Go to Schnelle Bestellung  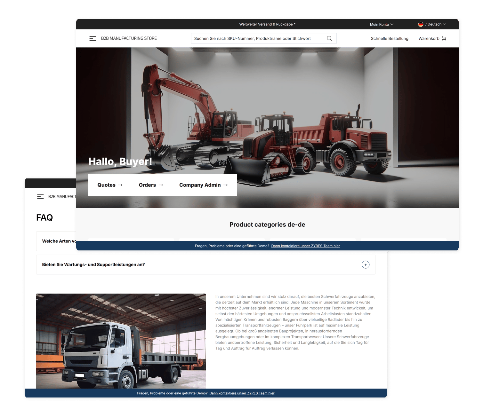(x=389, y=38)
